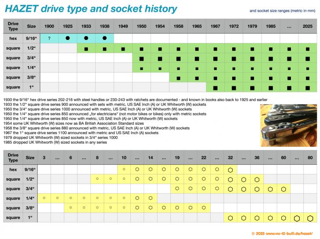This screenshot has width=320, height=239.
Task: Click the black hexagon under 1925
Action: (68, 38)
